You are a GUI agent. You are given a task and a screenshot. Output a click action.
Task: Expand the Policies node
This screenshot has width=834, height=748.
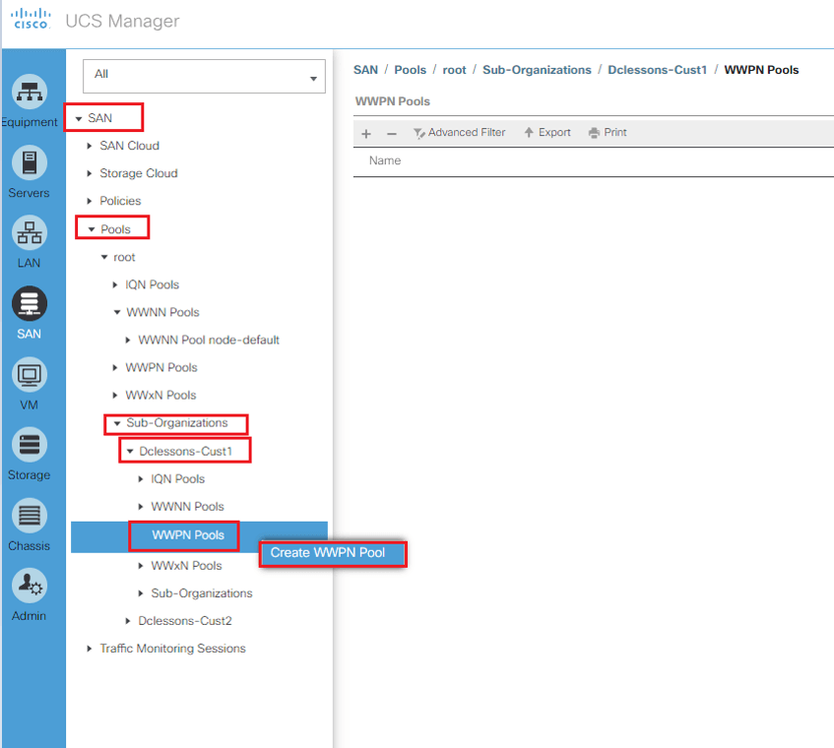(90, 201)
